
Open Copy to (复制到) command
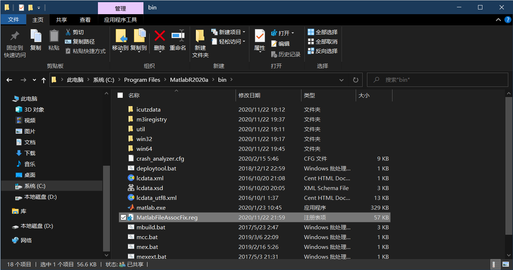point(139,40)
